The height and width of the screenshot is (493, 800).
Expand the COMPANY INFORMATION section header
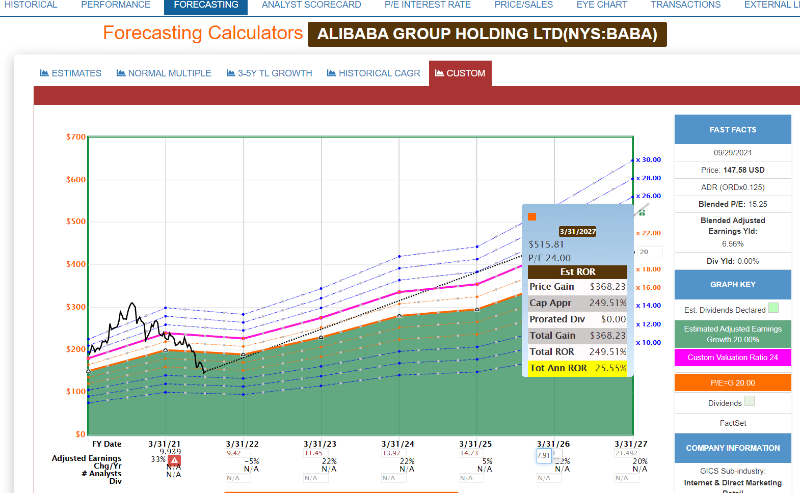coord(733,448)
